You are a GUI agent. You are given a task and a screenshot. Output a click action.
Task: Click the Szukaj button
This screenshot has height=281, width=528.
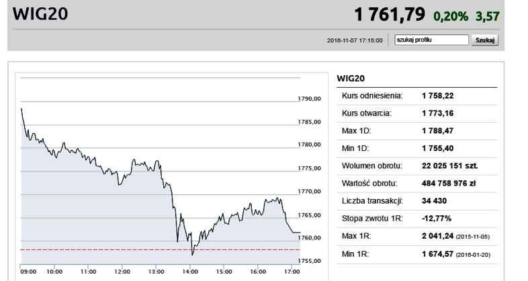(x=484, y=40)
